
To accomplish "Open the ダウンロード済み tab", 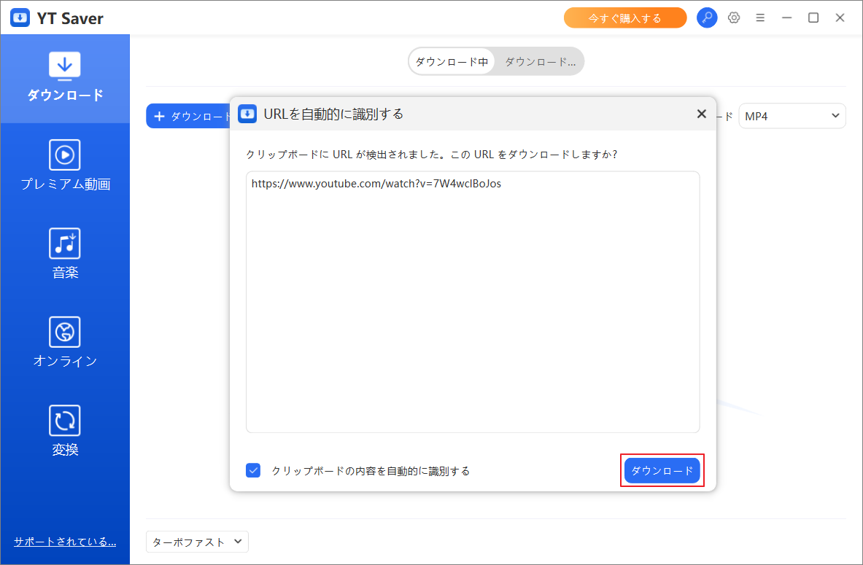I will [540, 61].
